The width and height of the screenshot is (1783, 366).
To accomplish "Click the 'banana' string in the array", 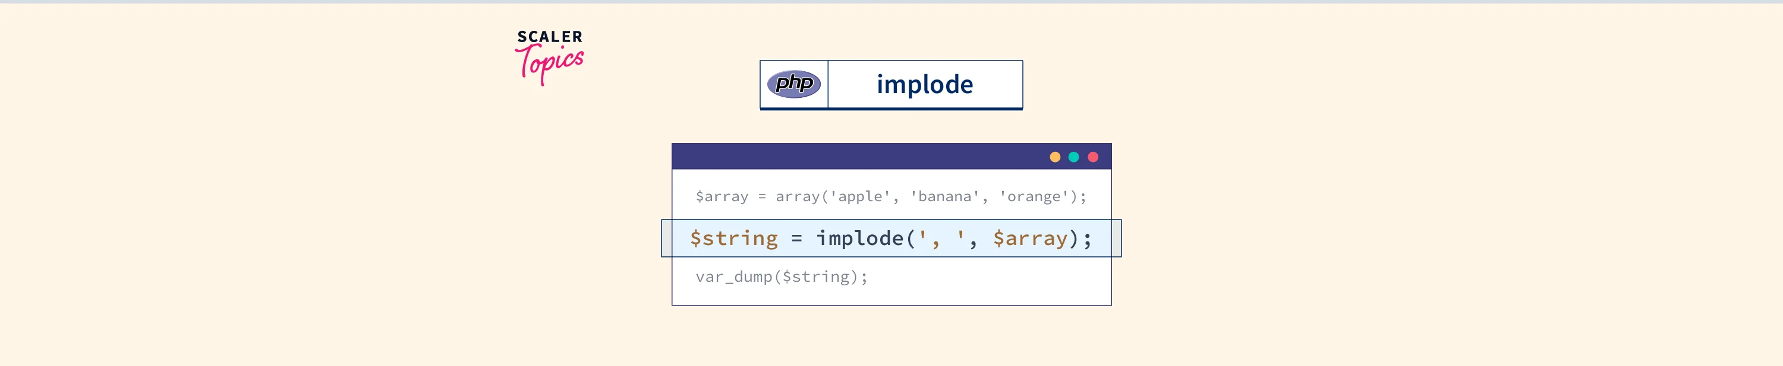I will coord(944,197).
